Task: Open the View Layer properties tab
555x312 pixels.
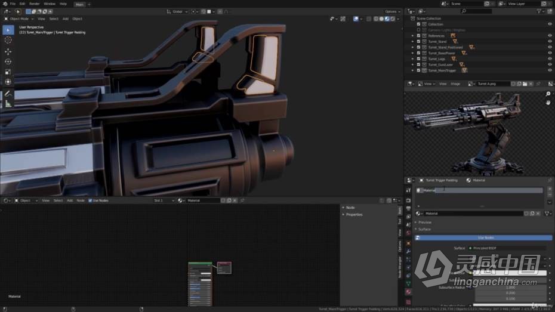Action: pos(408,217)
